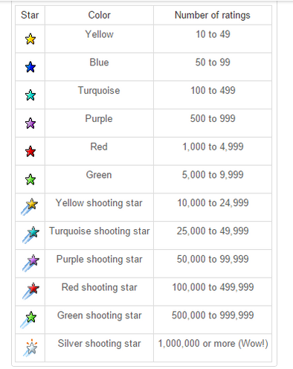The width and height of the screenshot is (293, 369).
Task: Select the '100,000 to 499,999' cell
Action: pos(213,292)
